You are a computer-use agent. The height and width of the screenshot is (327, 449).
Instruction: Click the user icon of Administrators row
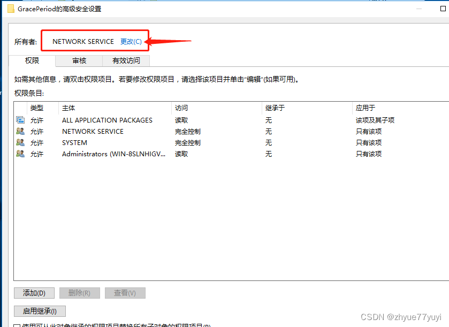click(20, 154)
